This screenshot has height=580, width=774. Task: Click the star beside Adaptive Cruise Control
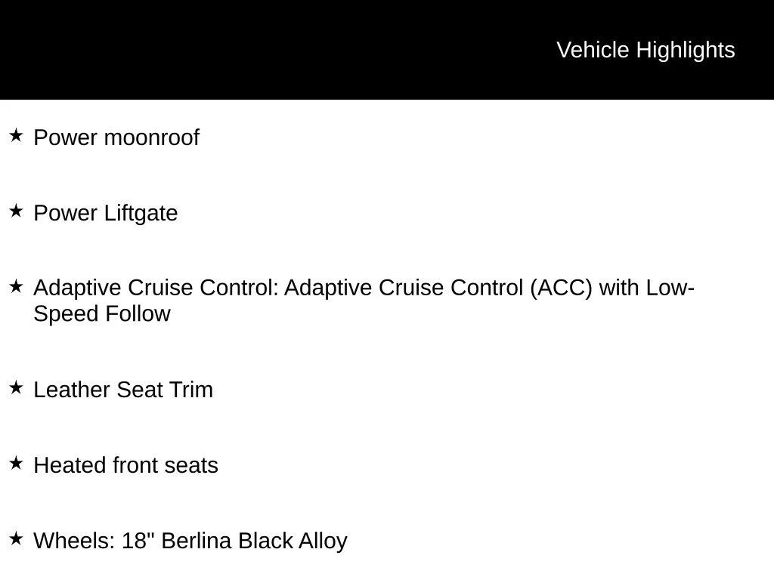(x=17, y=286)
